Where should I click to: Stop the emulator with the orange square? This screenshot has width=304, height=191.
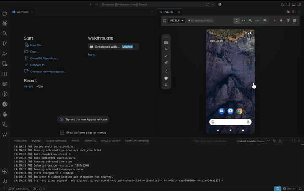pos(281,21)
